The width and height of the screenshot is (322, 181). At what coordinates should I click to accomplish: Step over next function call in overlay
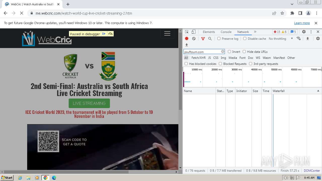110,34
